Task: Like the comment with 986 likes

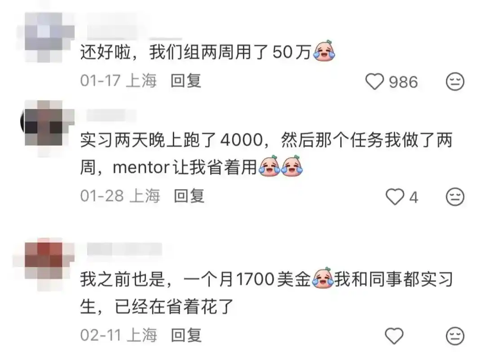Action: pyautogui.click(x=375, y=82)
